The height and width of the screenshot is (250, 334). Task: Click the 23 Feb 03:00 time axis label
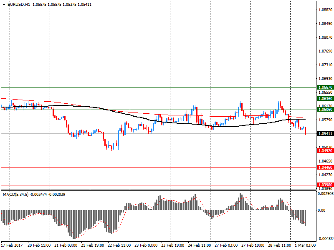point(146,245)
